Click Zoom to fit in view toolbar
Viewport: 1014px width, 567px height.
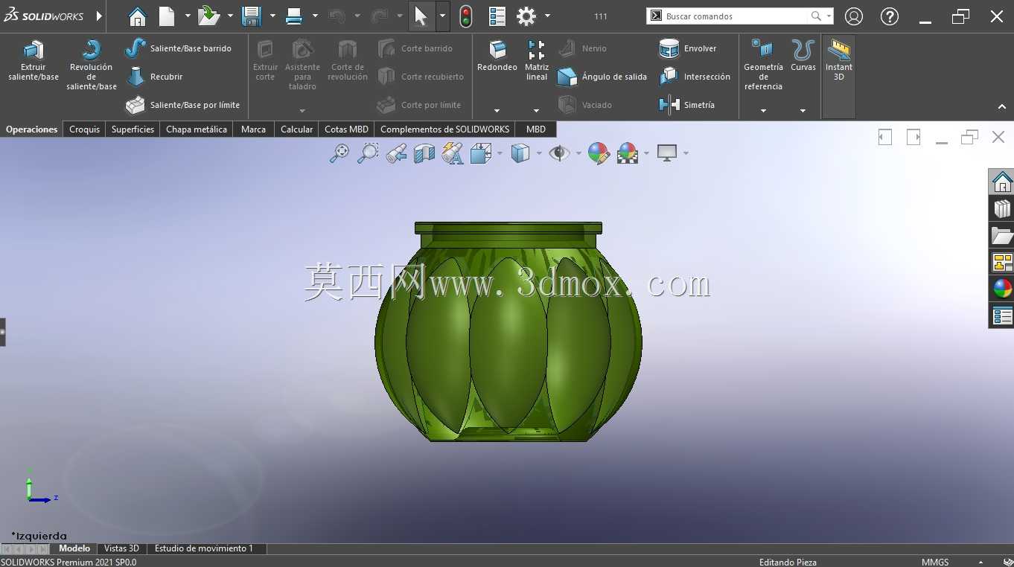click(339, 153)
